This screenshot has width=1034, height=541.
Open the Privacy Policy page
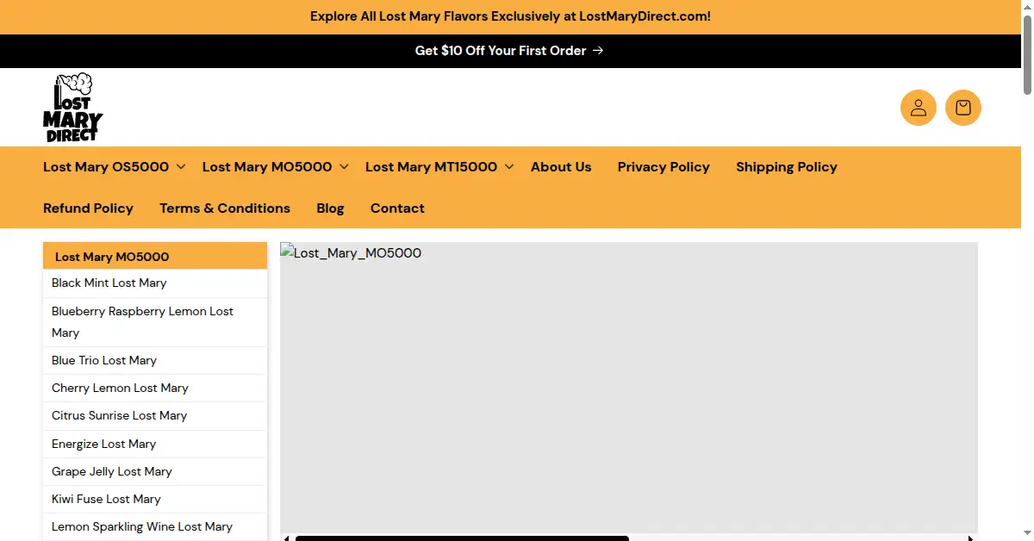(663, 167)
